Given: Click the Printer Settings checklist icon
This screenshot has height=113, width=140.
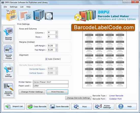Looking at the screenshot, I should [x=98, y=106].
